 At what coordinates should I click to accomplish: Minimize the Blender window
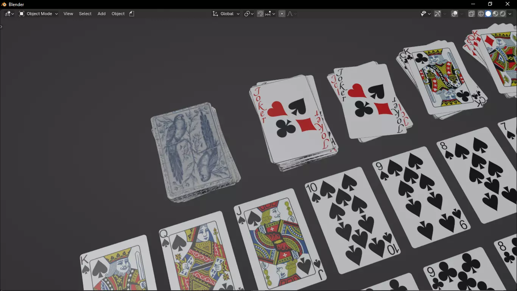point(473,4)
